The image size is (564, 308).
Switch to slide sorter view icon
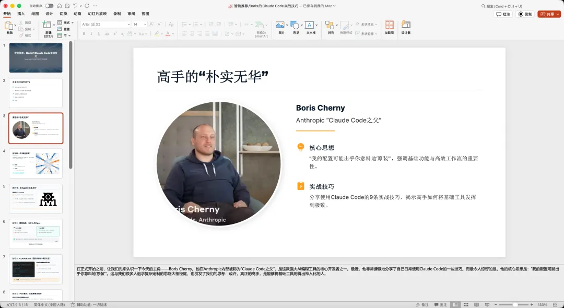pyautogui.click(x=466, y=305)
